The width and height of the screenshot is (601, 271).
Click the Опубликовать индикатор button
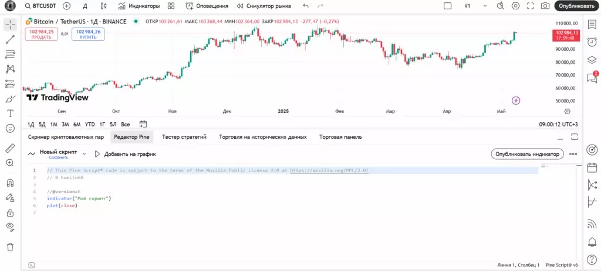(527, 154)
